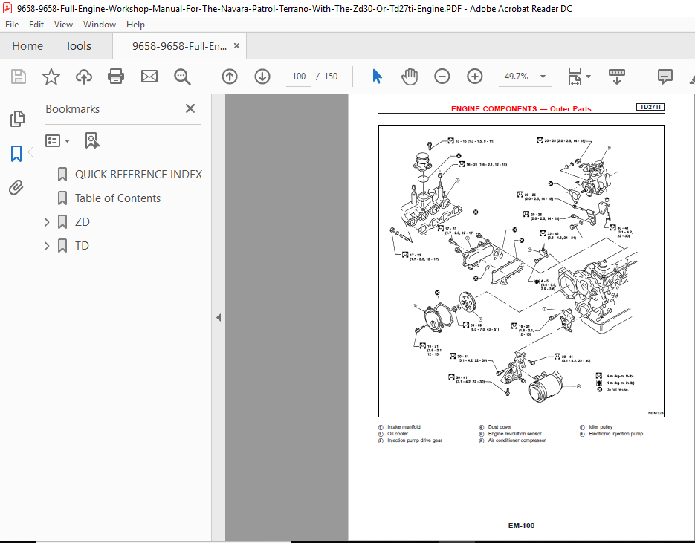The width and height of the screenshot is (695, 543).
Task: Select the 9658-9658-Full-En... document tab
Action: point(179,46)
